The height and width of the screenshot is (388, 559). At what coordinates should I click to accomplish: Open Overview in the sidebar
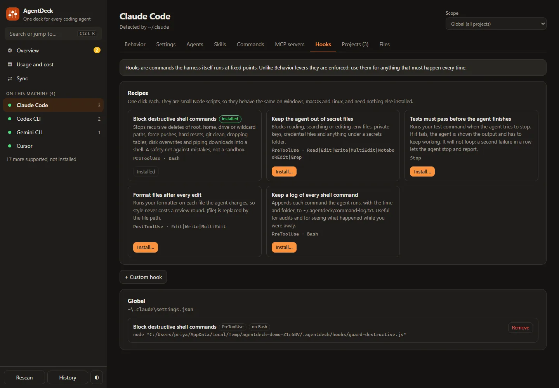[53, 50]
